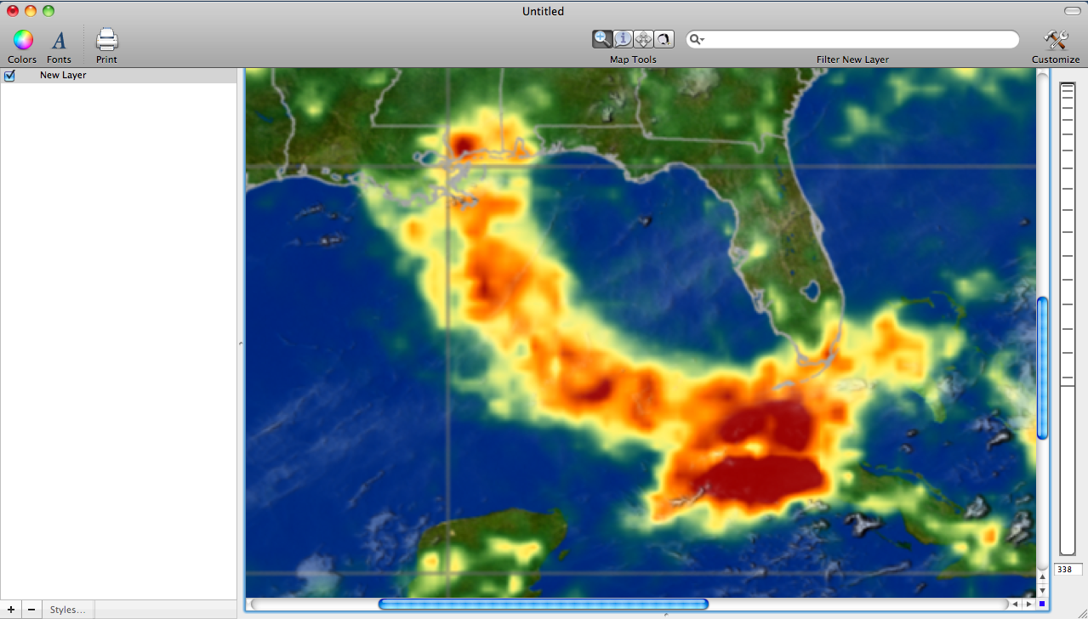The height and width of the screenshot is (619, 1088).
Task: Remove layer with minus button
Action: click(31, 610)
